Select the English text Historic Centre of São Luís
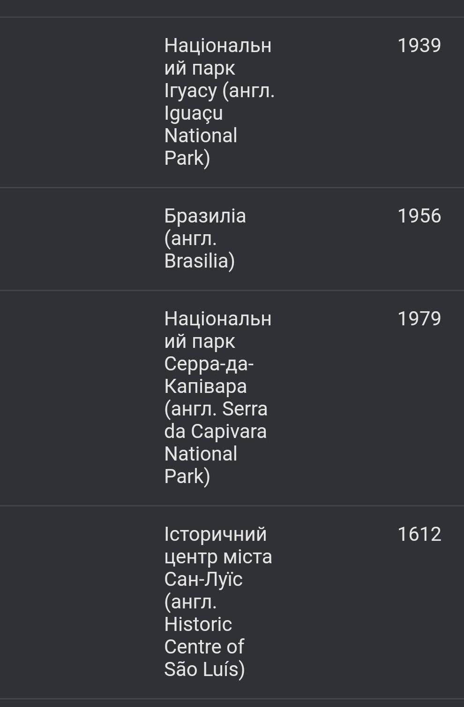Screen dimensions: 464x707 pyautogui.click(x=204, y=647)
